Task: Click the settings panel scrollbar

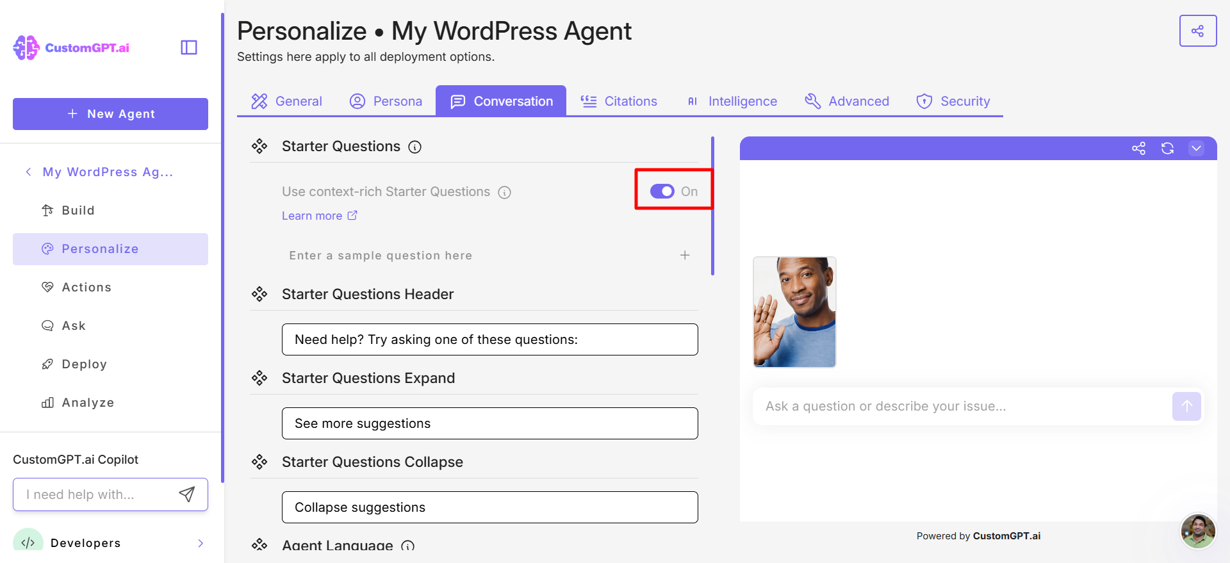Action: pos(712,206)
